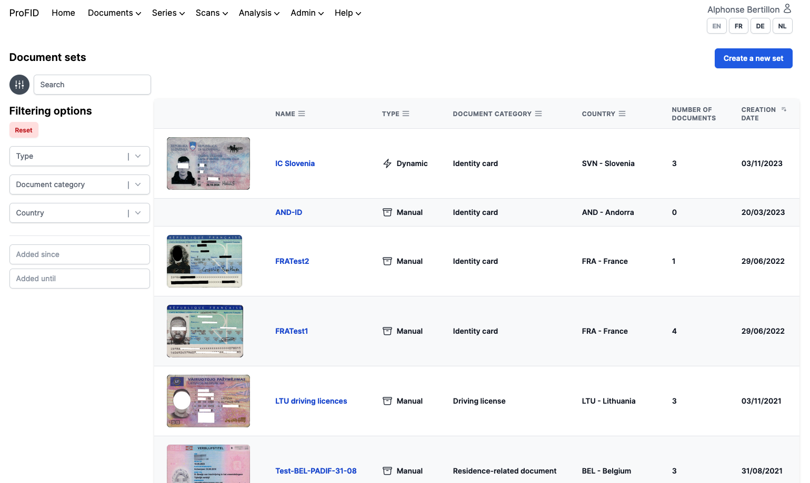Open the LTU driving licences set link
The image size is (810, 483).
pyautogui.click(x=311, y=401)
